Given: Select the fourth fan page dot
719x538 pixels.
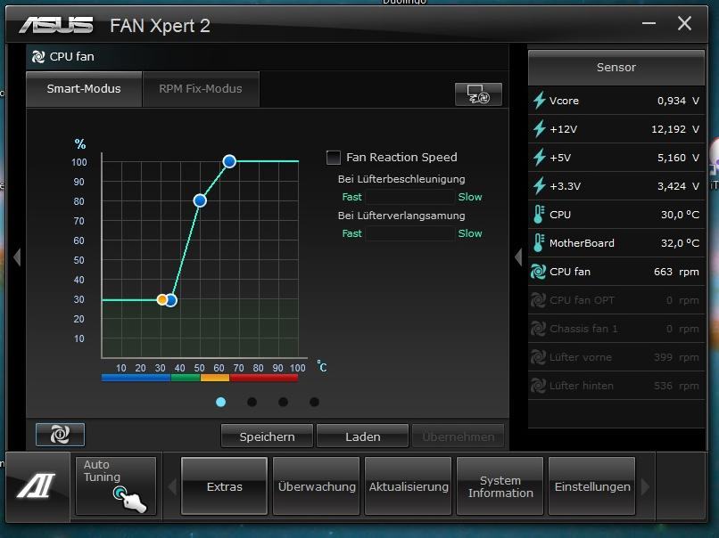Looking at the screenshot, I should (314, 402).
